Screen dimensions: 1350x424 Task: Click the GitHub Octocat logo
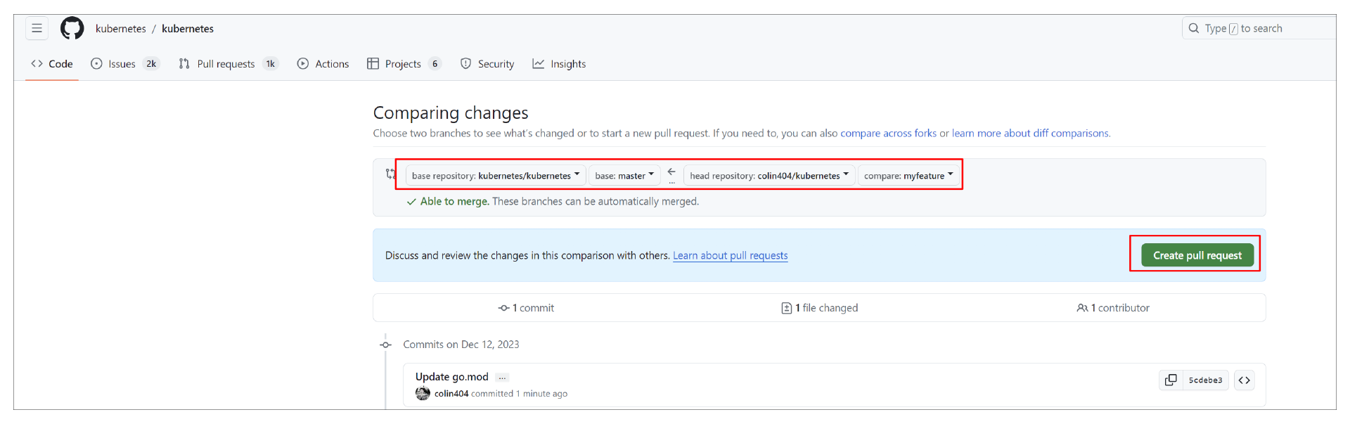(72, 29)
